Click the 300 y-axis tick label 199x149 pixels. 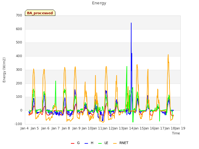click(19, 70)
